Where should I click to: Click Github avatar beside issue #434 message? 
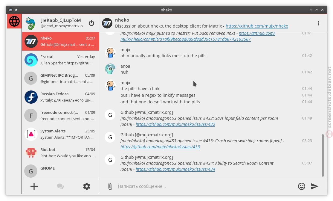(x=110, y=160)
